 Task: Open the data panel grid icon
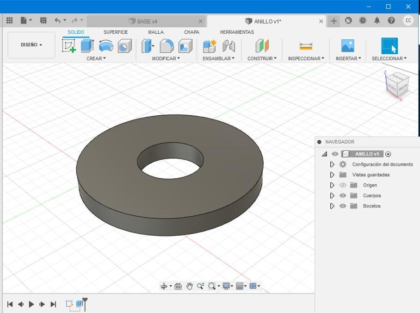(x=9, y=20)
